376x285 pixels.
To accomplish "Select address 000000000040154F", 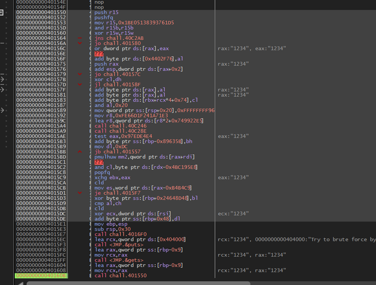I will point(41,7).
